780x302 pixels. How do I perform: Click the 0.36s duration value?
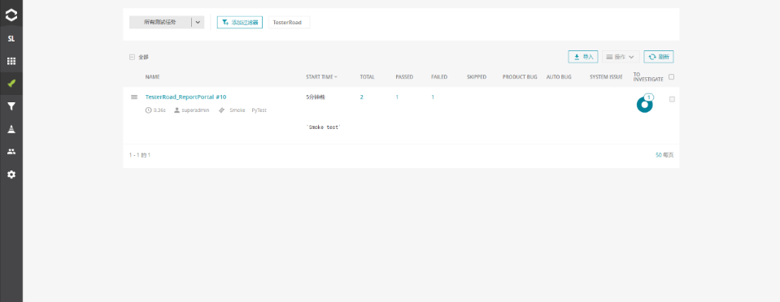tap(159, 110)
